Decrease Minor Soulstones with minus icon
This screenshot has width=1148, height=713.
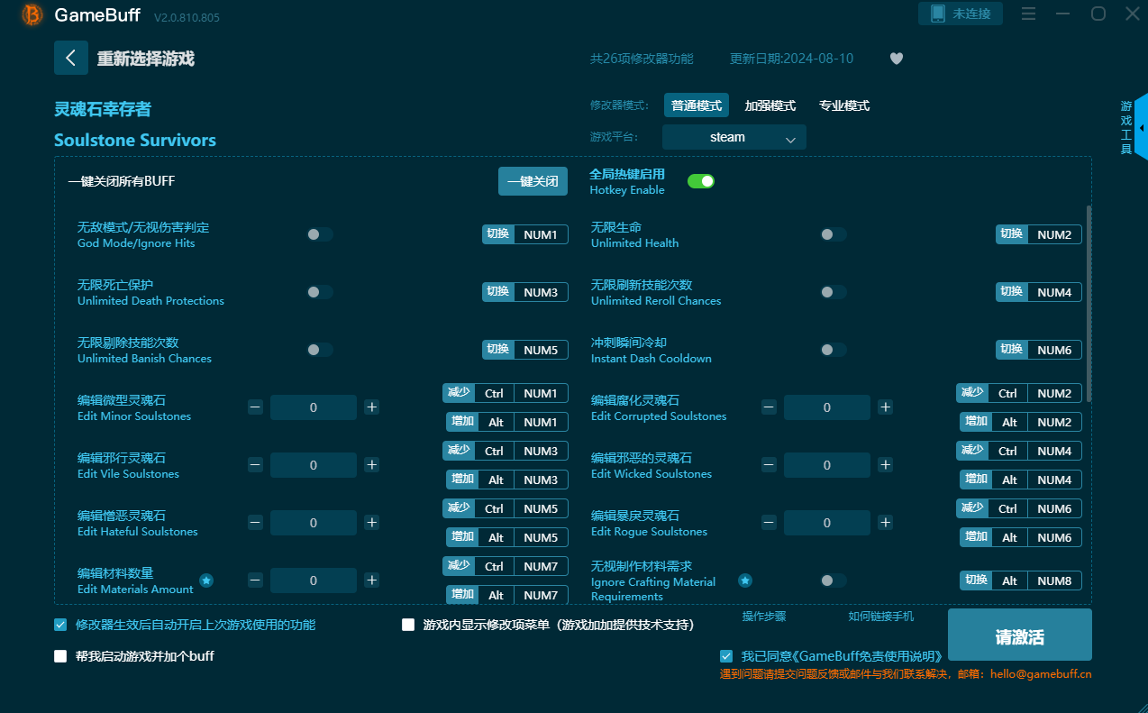(256, 407)
